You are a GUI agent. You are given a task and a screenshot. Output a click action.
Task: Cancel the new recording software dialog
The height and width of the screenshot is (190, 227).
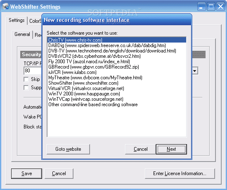click(x=140, y=149)
